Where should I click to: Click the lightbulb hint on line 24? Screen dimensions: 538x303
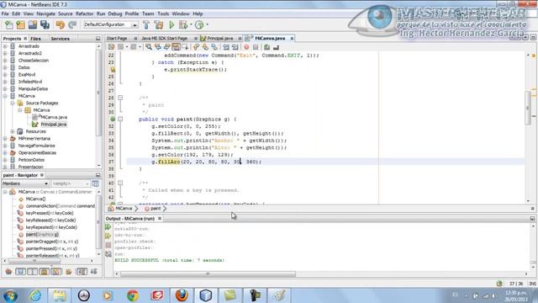(113, 69)
